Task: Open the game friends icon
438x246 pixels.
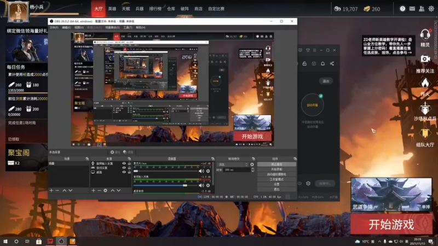Action: click(x=422, y=9)
